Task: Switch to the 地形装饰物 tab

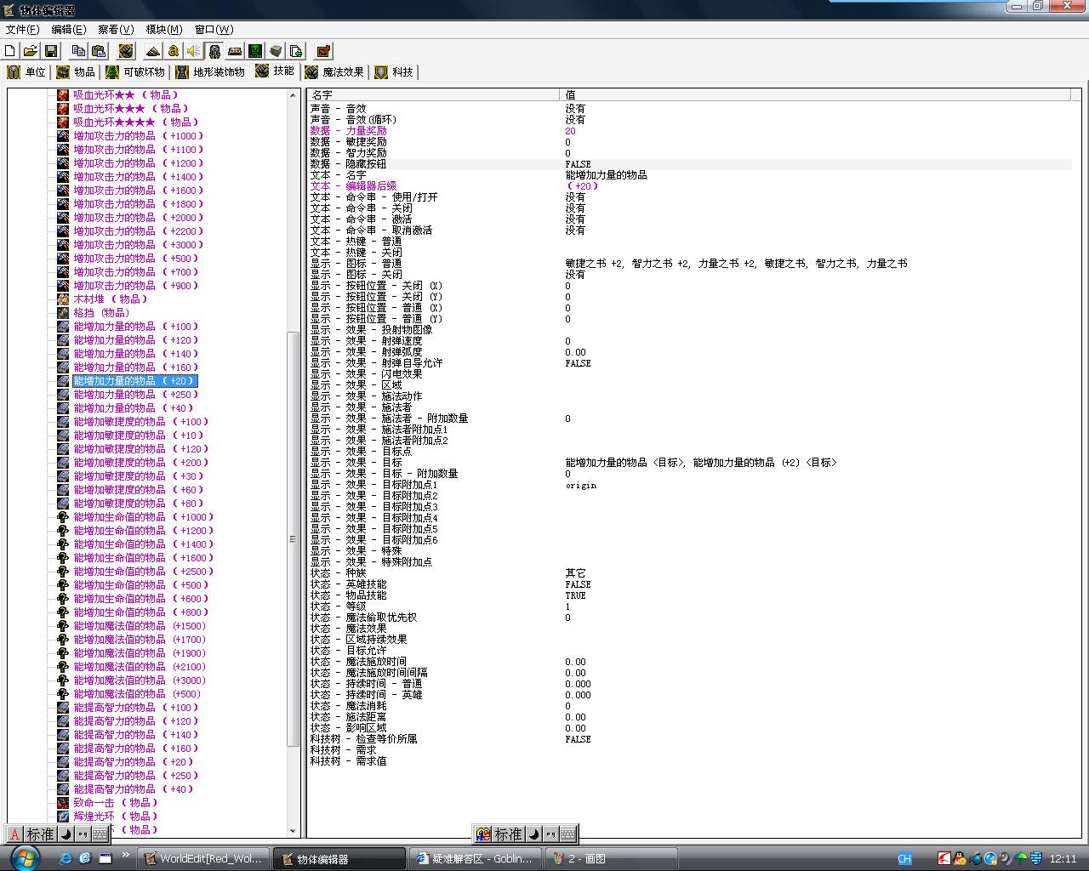Action: 210,72
